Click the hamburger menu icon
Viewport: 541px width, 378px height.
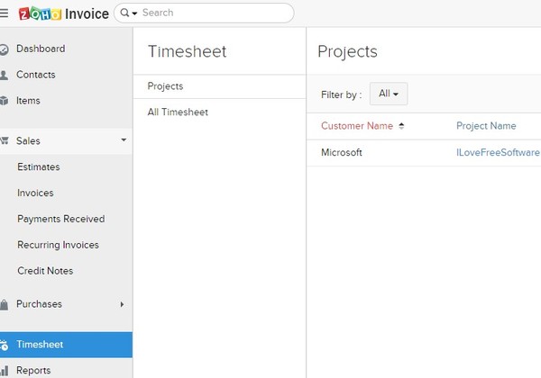tap(5, 13)
